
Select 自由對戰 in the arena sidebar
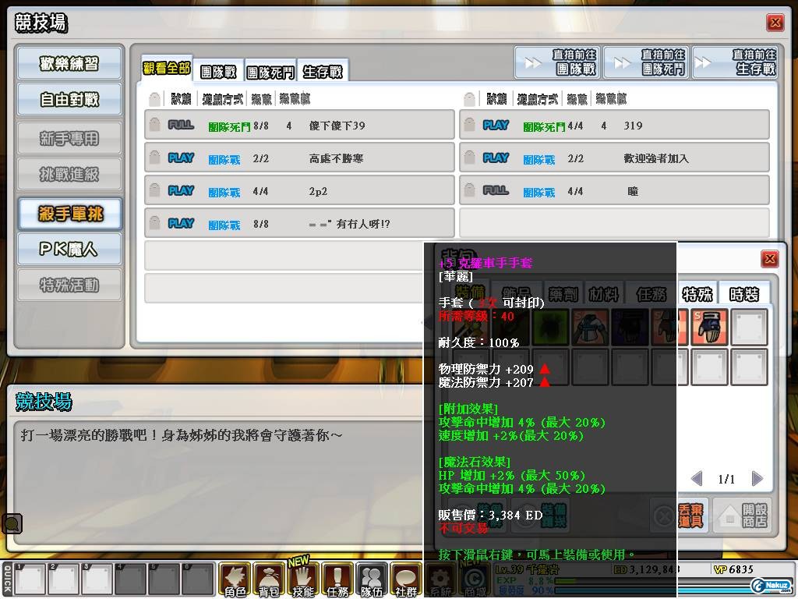[69, 99]
